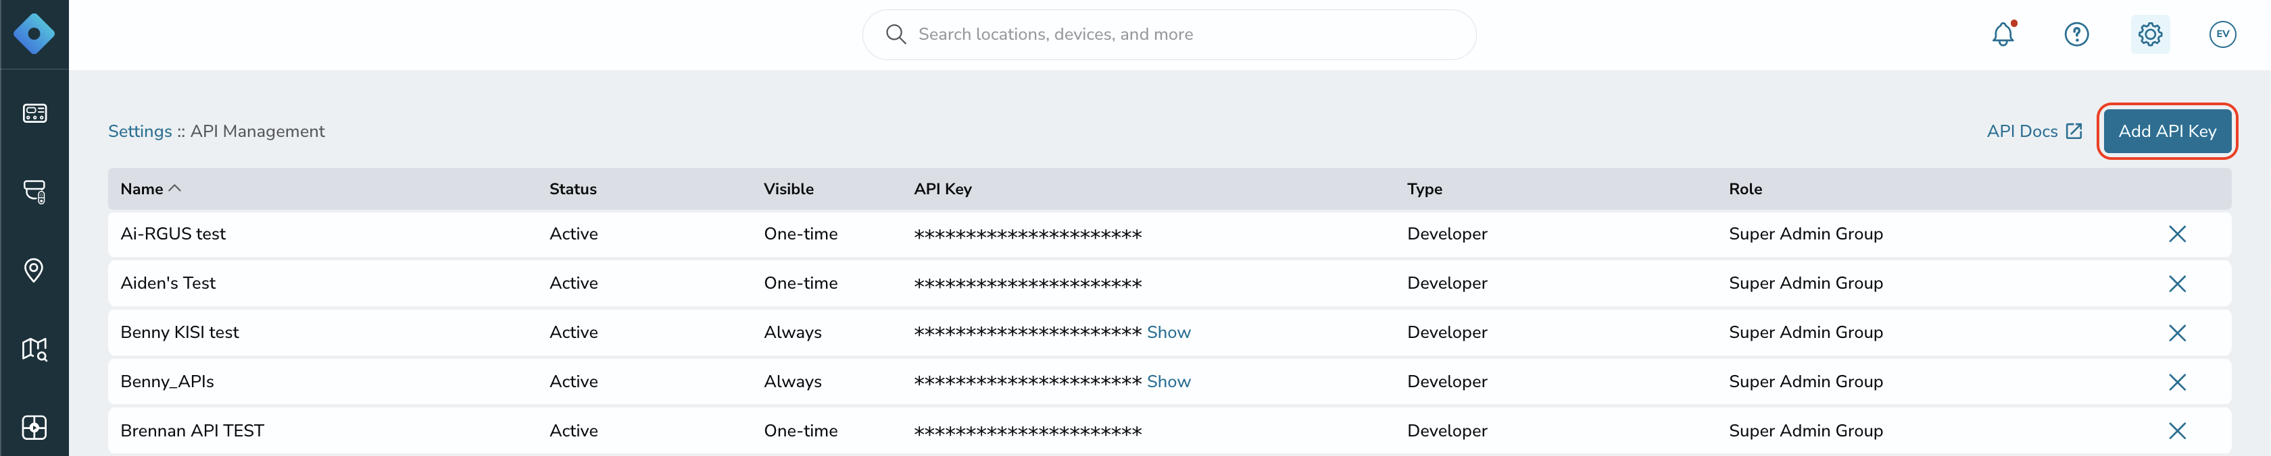This screenshot has height=456, width=2271.
Task: Click the Visible column header
Action: 788,188
